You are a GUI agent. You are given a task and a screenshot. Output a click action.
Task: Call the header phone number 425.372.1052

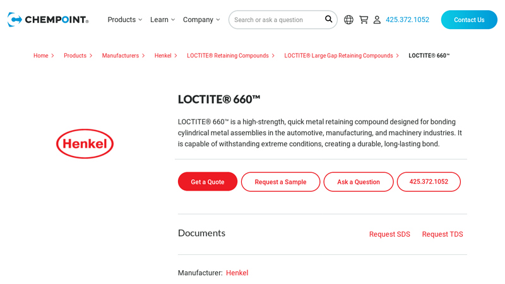[407, 20]
